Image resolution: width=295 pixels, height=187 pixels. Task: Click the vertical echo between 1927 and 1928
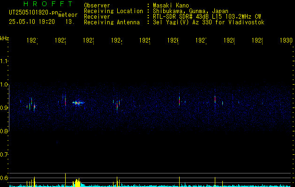pyautogui.click(x=215, y=100)
